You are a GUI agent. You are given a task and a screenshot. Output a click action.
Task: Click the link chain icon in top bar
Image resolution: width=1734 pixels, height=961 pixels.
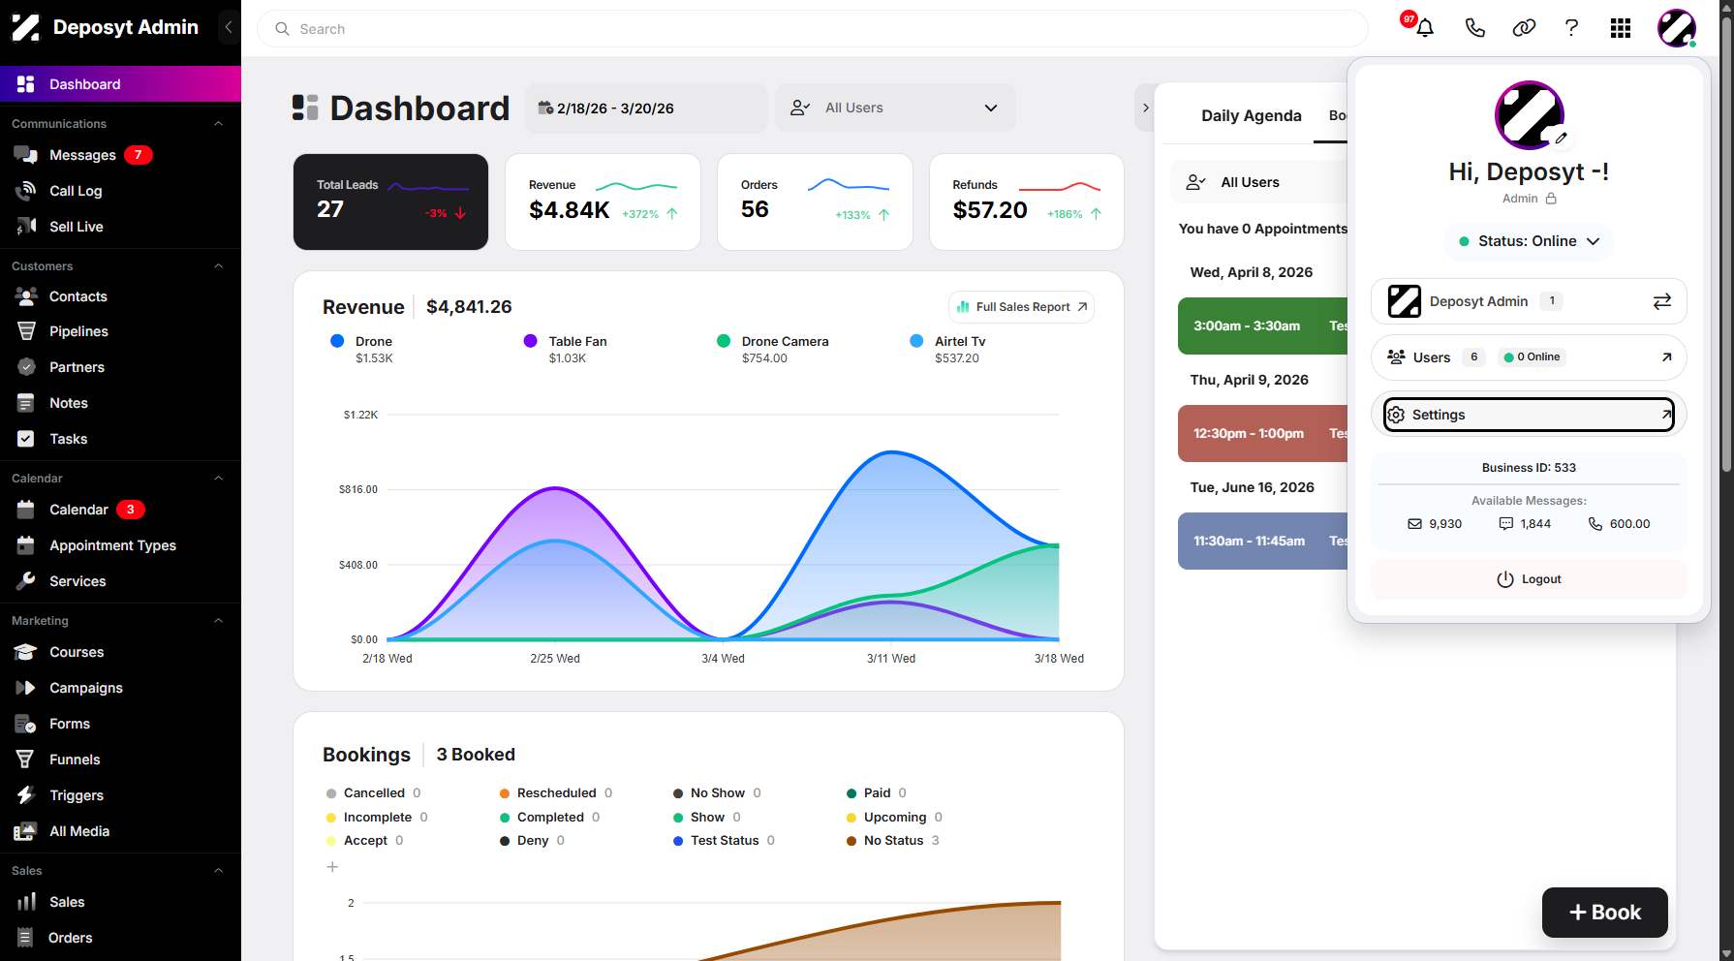[1524, 28]
